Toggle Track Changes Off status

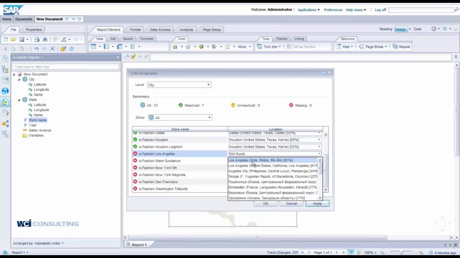(282, 253)
